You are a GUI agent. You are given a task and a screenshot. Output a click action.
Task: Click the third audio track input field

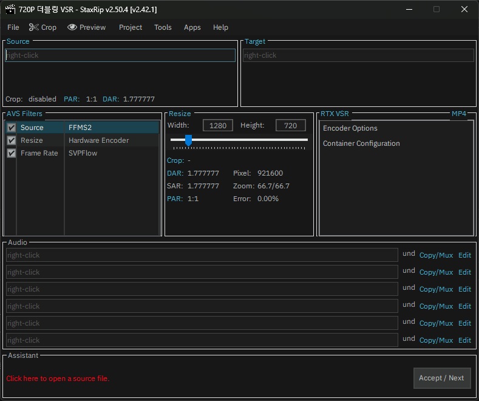(x=202, y=289)
